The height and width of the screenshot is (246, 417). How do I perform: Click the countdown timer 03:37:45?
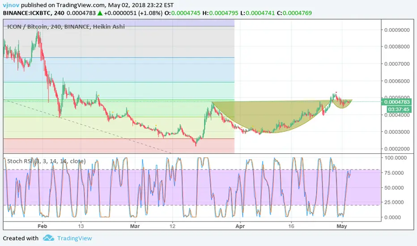coord(398,109)
